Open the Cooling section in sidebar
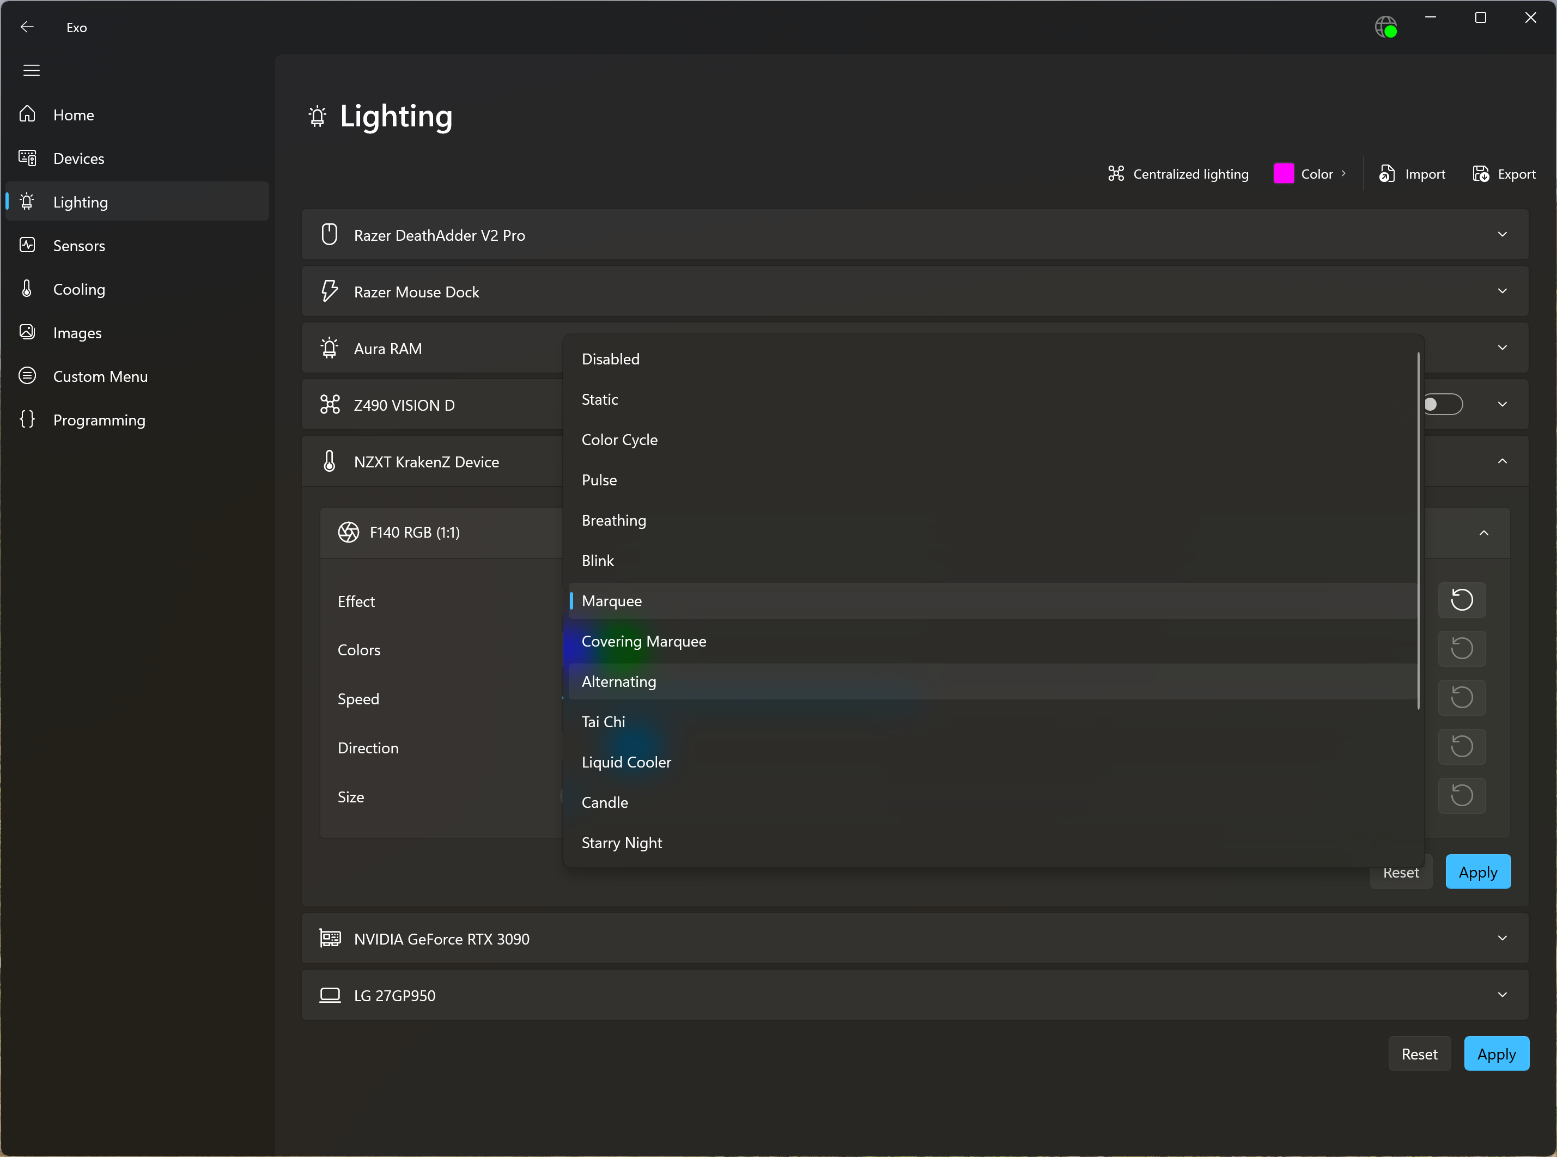The width and height of the screenshot is (1557, 1157). coord(78,289)
